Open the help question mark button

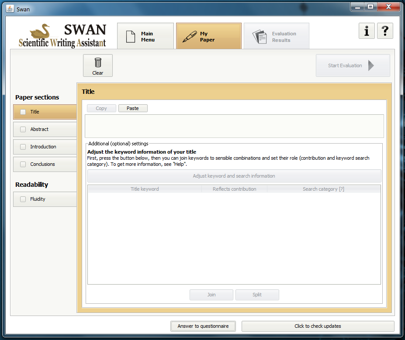tap(385, 31)
